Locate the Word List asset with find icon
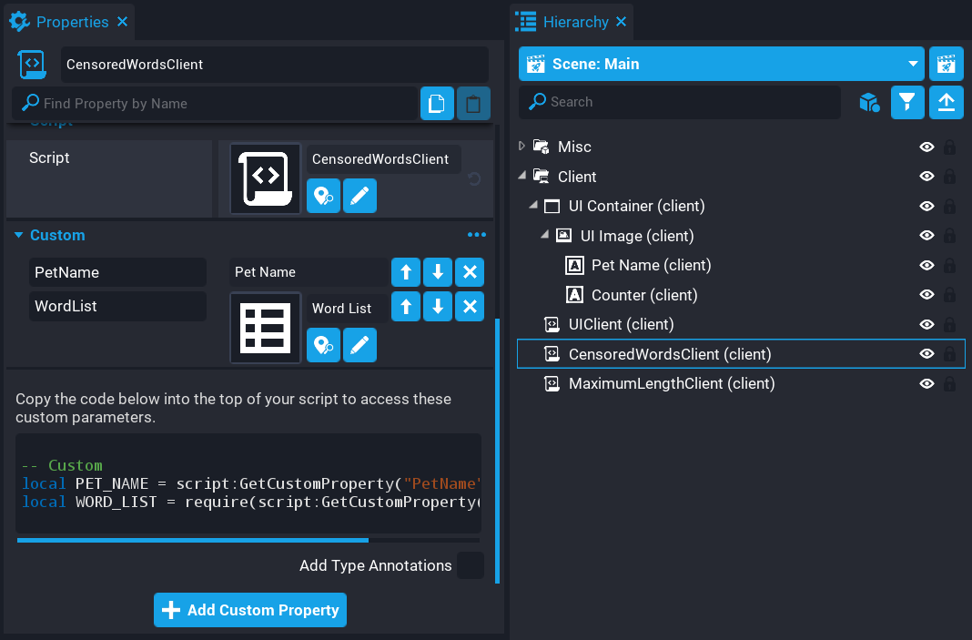Screen dimensions: 972x640 323,345
